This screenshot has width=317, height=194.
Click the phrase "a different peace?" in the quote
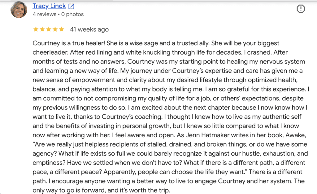(x=76, y=172)
